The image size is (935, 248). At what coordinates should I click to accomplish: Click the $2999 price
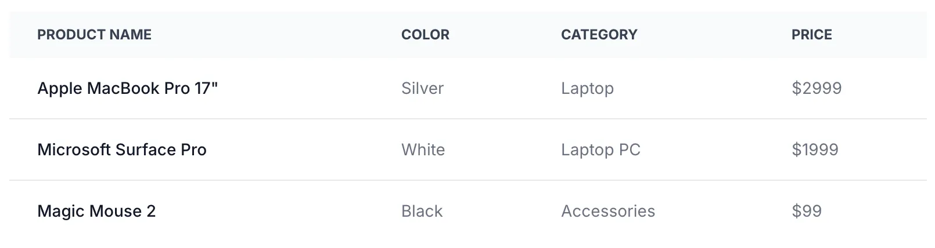(817, 89)
